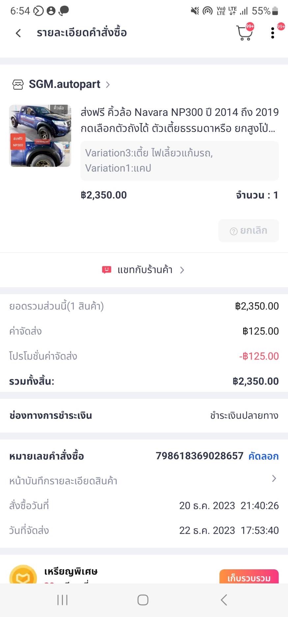The height and width of the screenshot is (617, 288).
Task: Tap the SGM.autopart store icon
Action: [18, 85]
